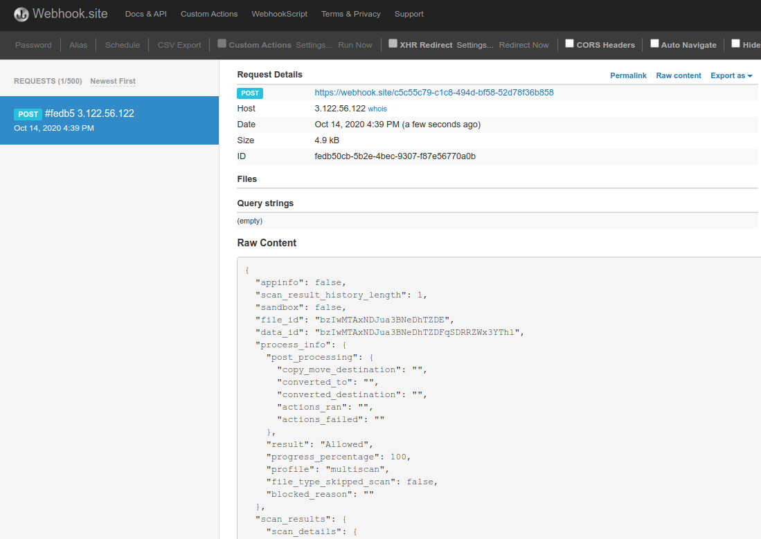Screen dimensions: 761x539
Task: Click the "progress_percentage": 100 line
Action: pyautogui.click(x=339, y=457)
